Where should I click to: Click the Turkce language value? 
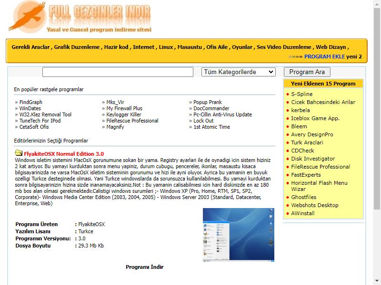[x=86, y=231]
